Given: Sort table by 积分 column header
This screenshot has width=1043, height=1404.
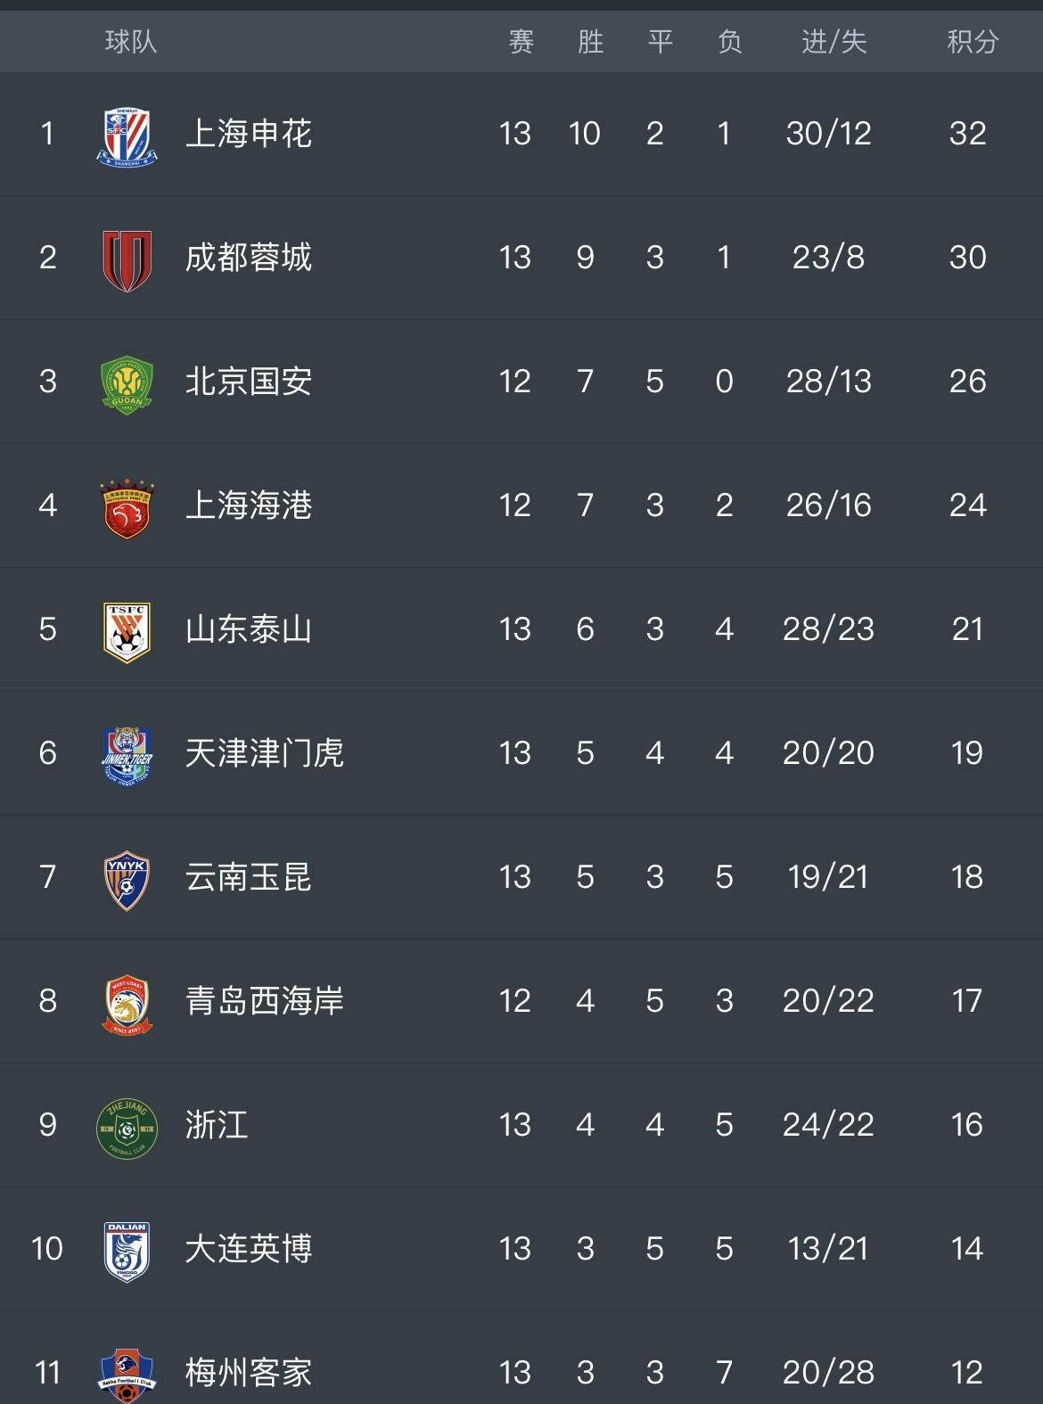Looking at the screenshot, I should (973, 42).
